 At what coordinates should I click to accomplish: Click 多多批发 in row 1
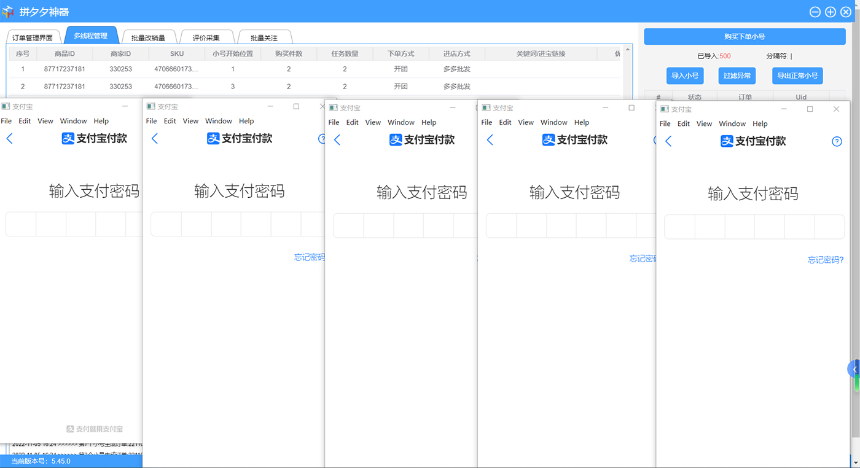click(457, 69)
